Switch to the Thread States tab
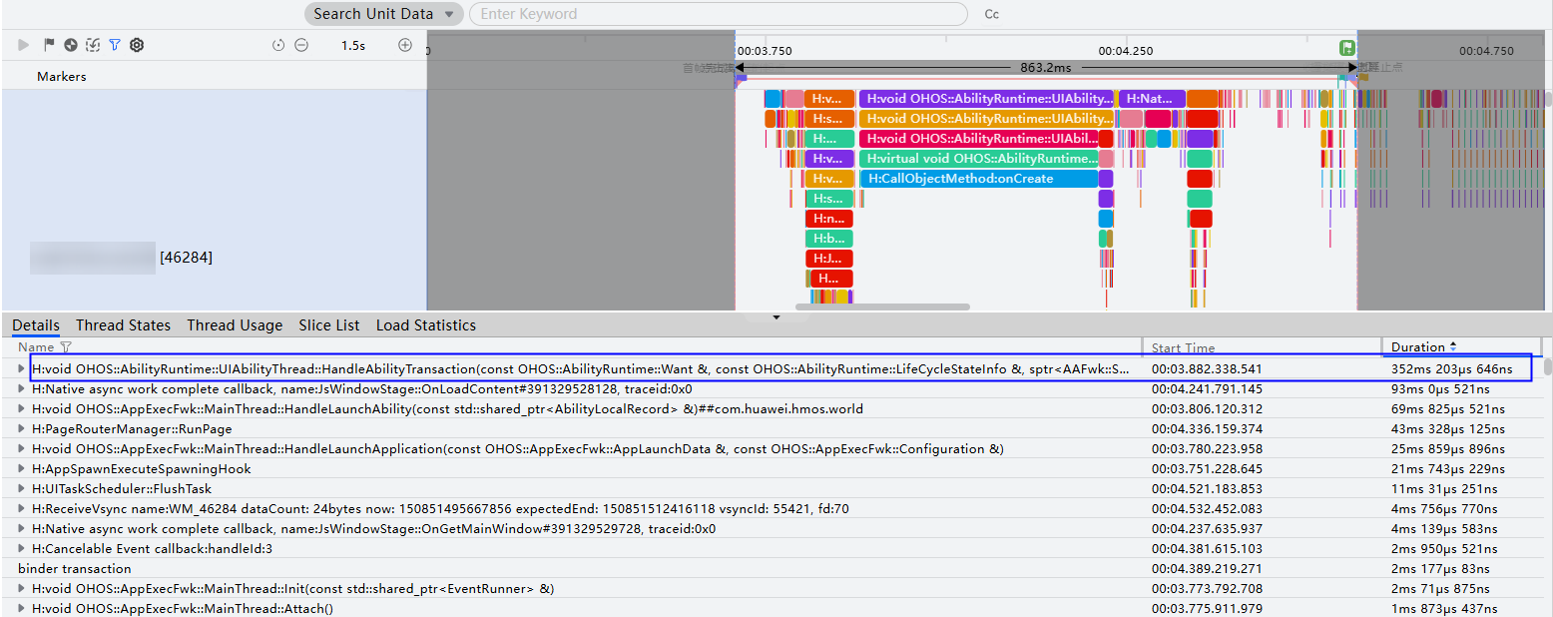The height and width of the screenshot is (617, 1553). point(123,325)
